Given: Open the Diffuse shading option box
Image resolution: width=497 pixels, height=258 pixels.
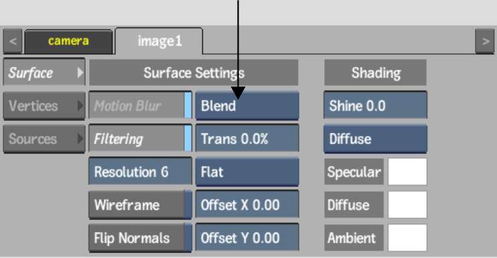Looking at the screenshot, I should click(x=375, y=139).
